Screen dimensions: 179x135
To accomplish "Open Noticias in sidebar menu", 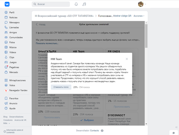I will pyautogui.click(x=13, y=18).
